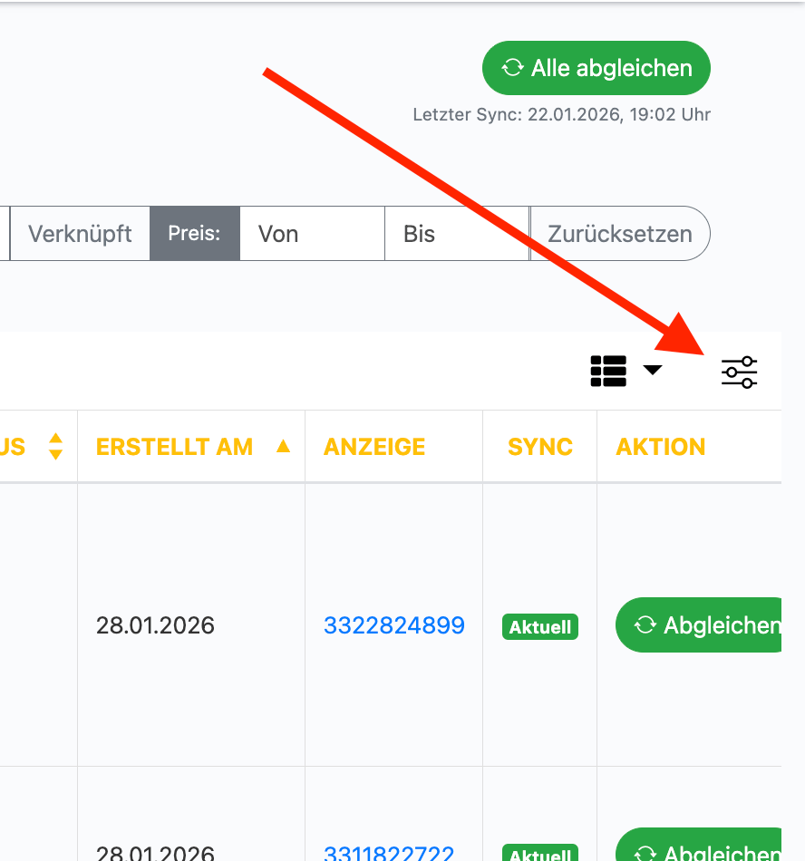The height and width of the screenshot is (861, 805).
Task: Click the sync arrows icon in Alle abgleichen
Action: tap(513, 68)
